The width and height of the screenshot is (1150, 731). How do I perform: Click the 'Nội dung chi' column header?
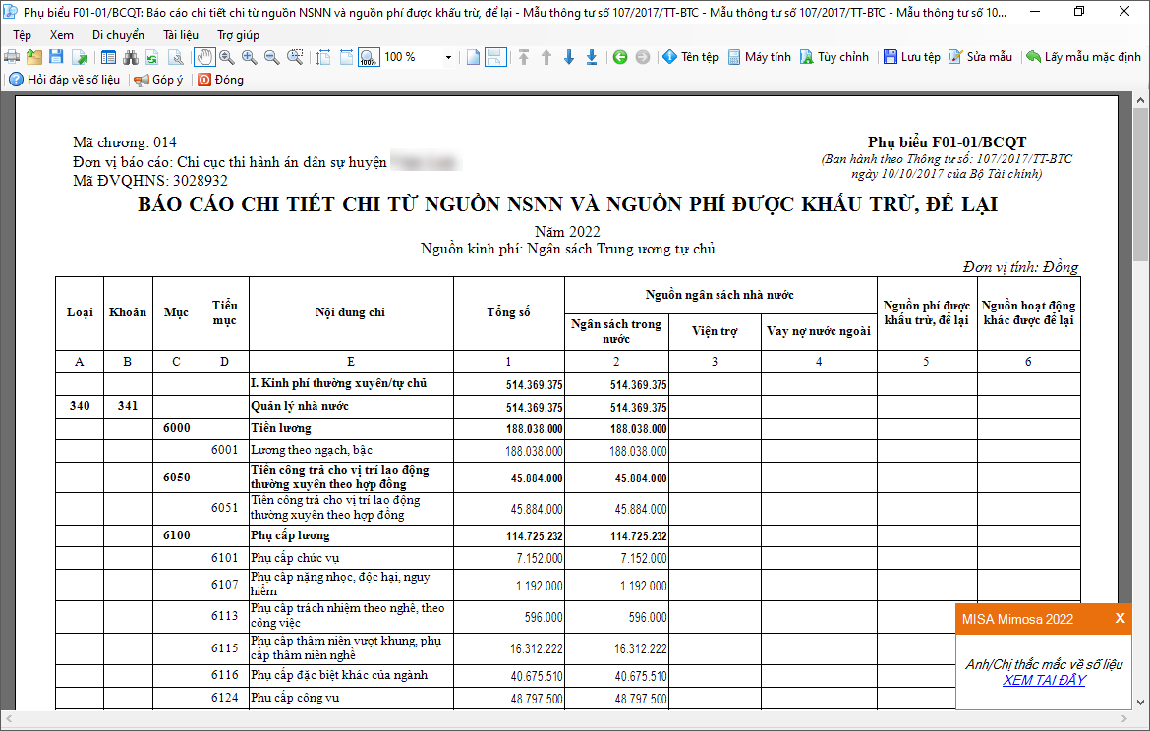click(351, 312)
